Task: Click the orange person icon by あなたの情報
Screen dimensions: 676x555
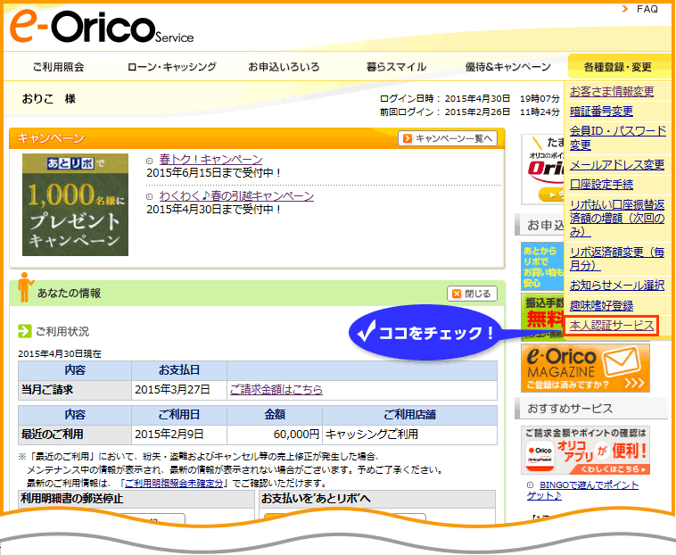Action: point(25,287)
